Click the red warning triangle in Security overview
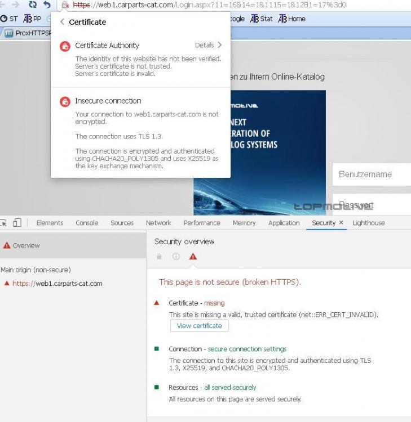The width and height of the screenshot is (411, 422). 193,257
